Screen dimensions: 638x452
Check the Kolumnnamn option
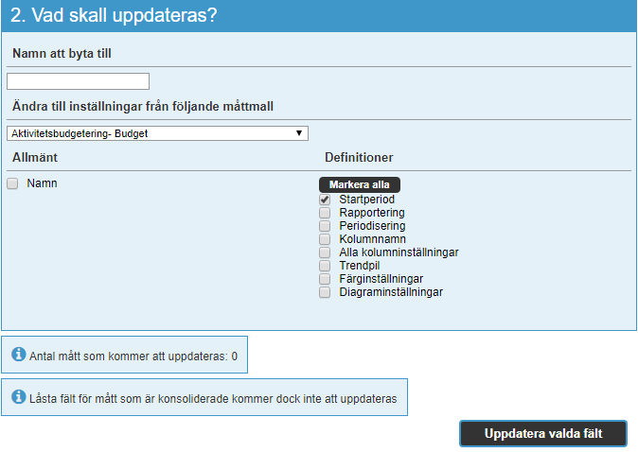(x=325, y=239)
